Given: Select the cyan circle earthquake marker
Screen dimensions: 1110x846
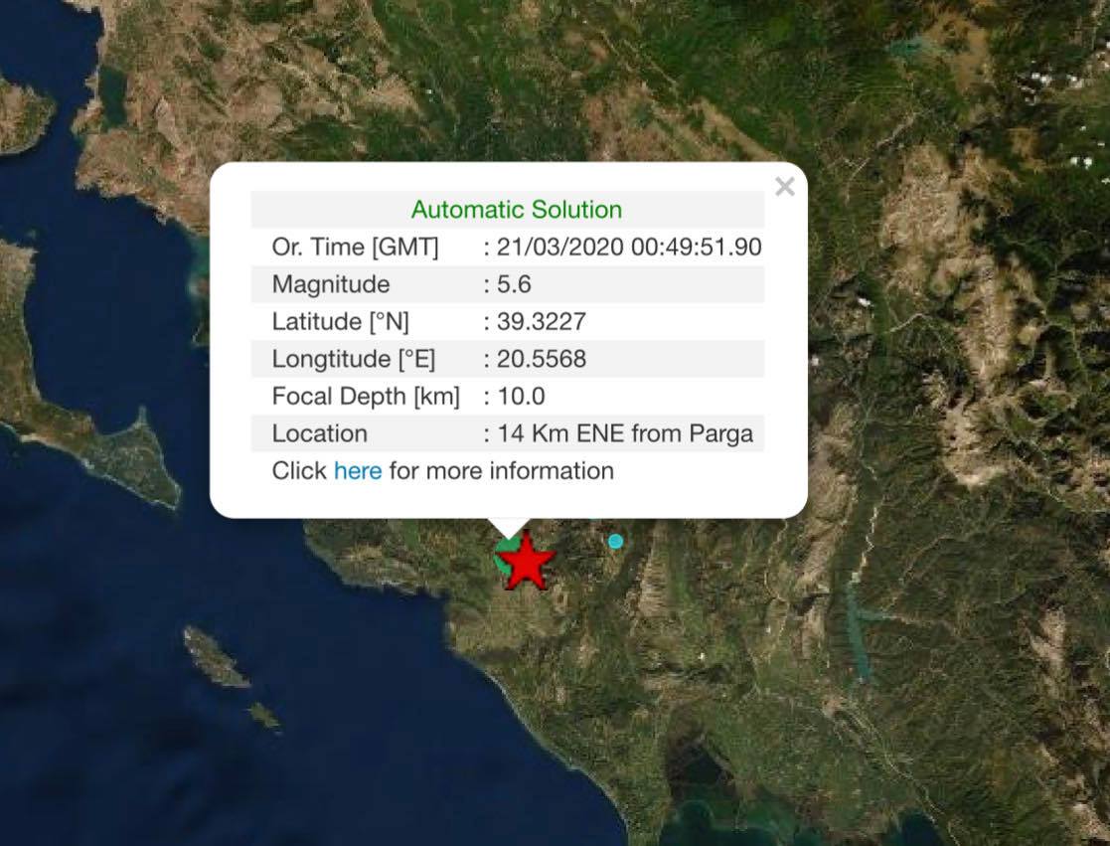Looking at the screenshot, I should [x=615, y=541].
